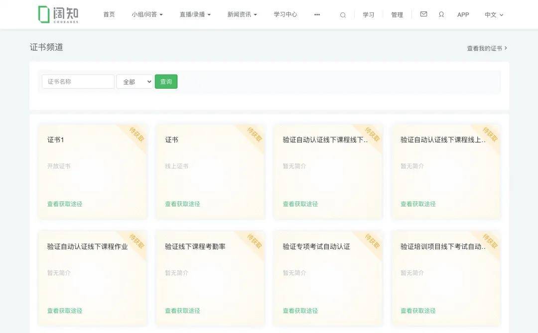Viewport: 538px width, 333px height.
Task: Click the 证书名称 input field
Action: pos(78,81)
